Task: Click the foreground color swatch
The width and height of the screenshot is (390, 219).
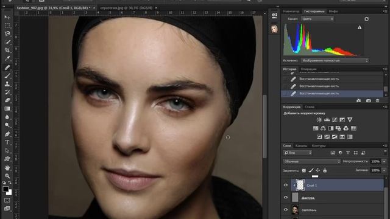Action: coord(5,189)
